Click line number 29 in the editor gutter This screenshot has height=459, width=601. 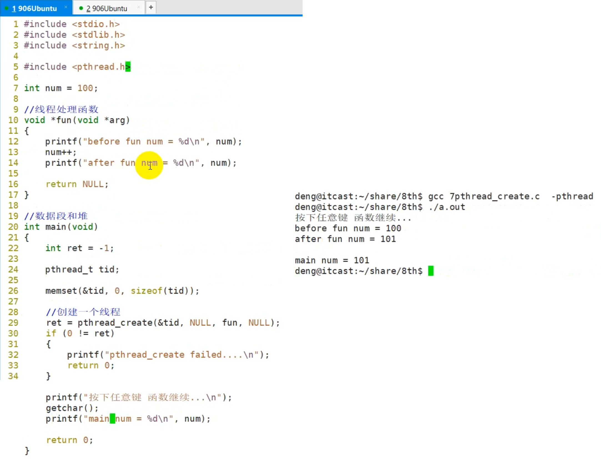coord(13,322)
